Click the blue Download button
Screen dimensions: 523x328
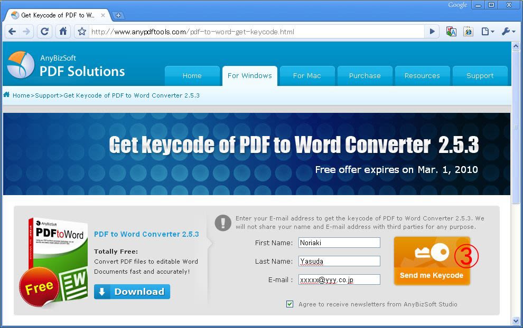tap(132, 292)
